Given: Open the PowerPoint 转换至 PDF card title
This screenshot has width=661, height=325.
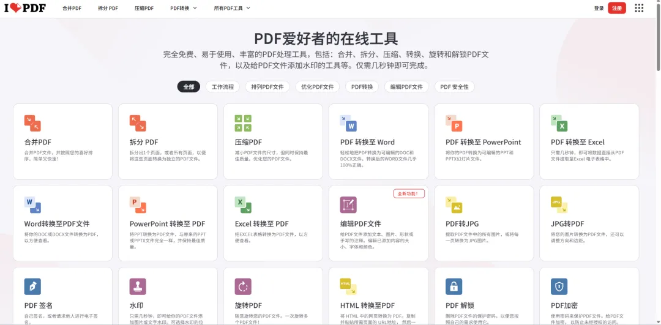Looking at the screenshot, I should point(167,224).
